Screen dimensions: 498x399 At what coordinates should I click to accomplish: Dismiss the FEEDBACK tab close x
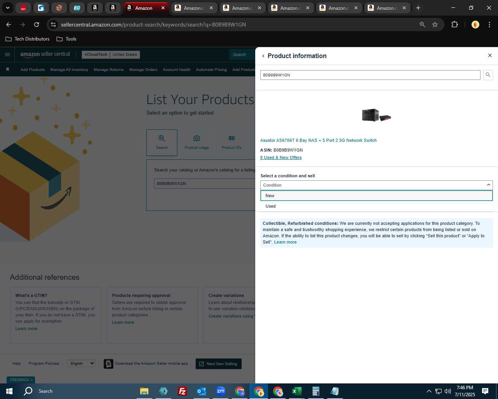[32, 380]
